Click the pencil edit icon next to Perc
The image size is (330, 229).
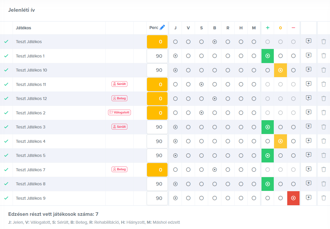pos(163,28)
